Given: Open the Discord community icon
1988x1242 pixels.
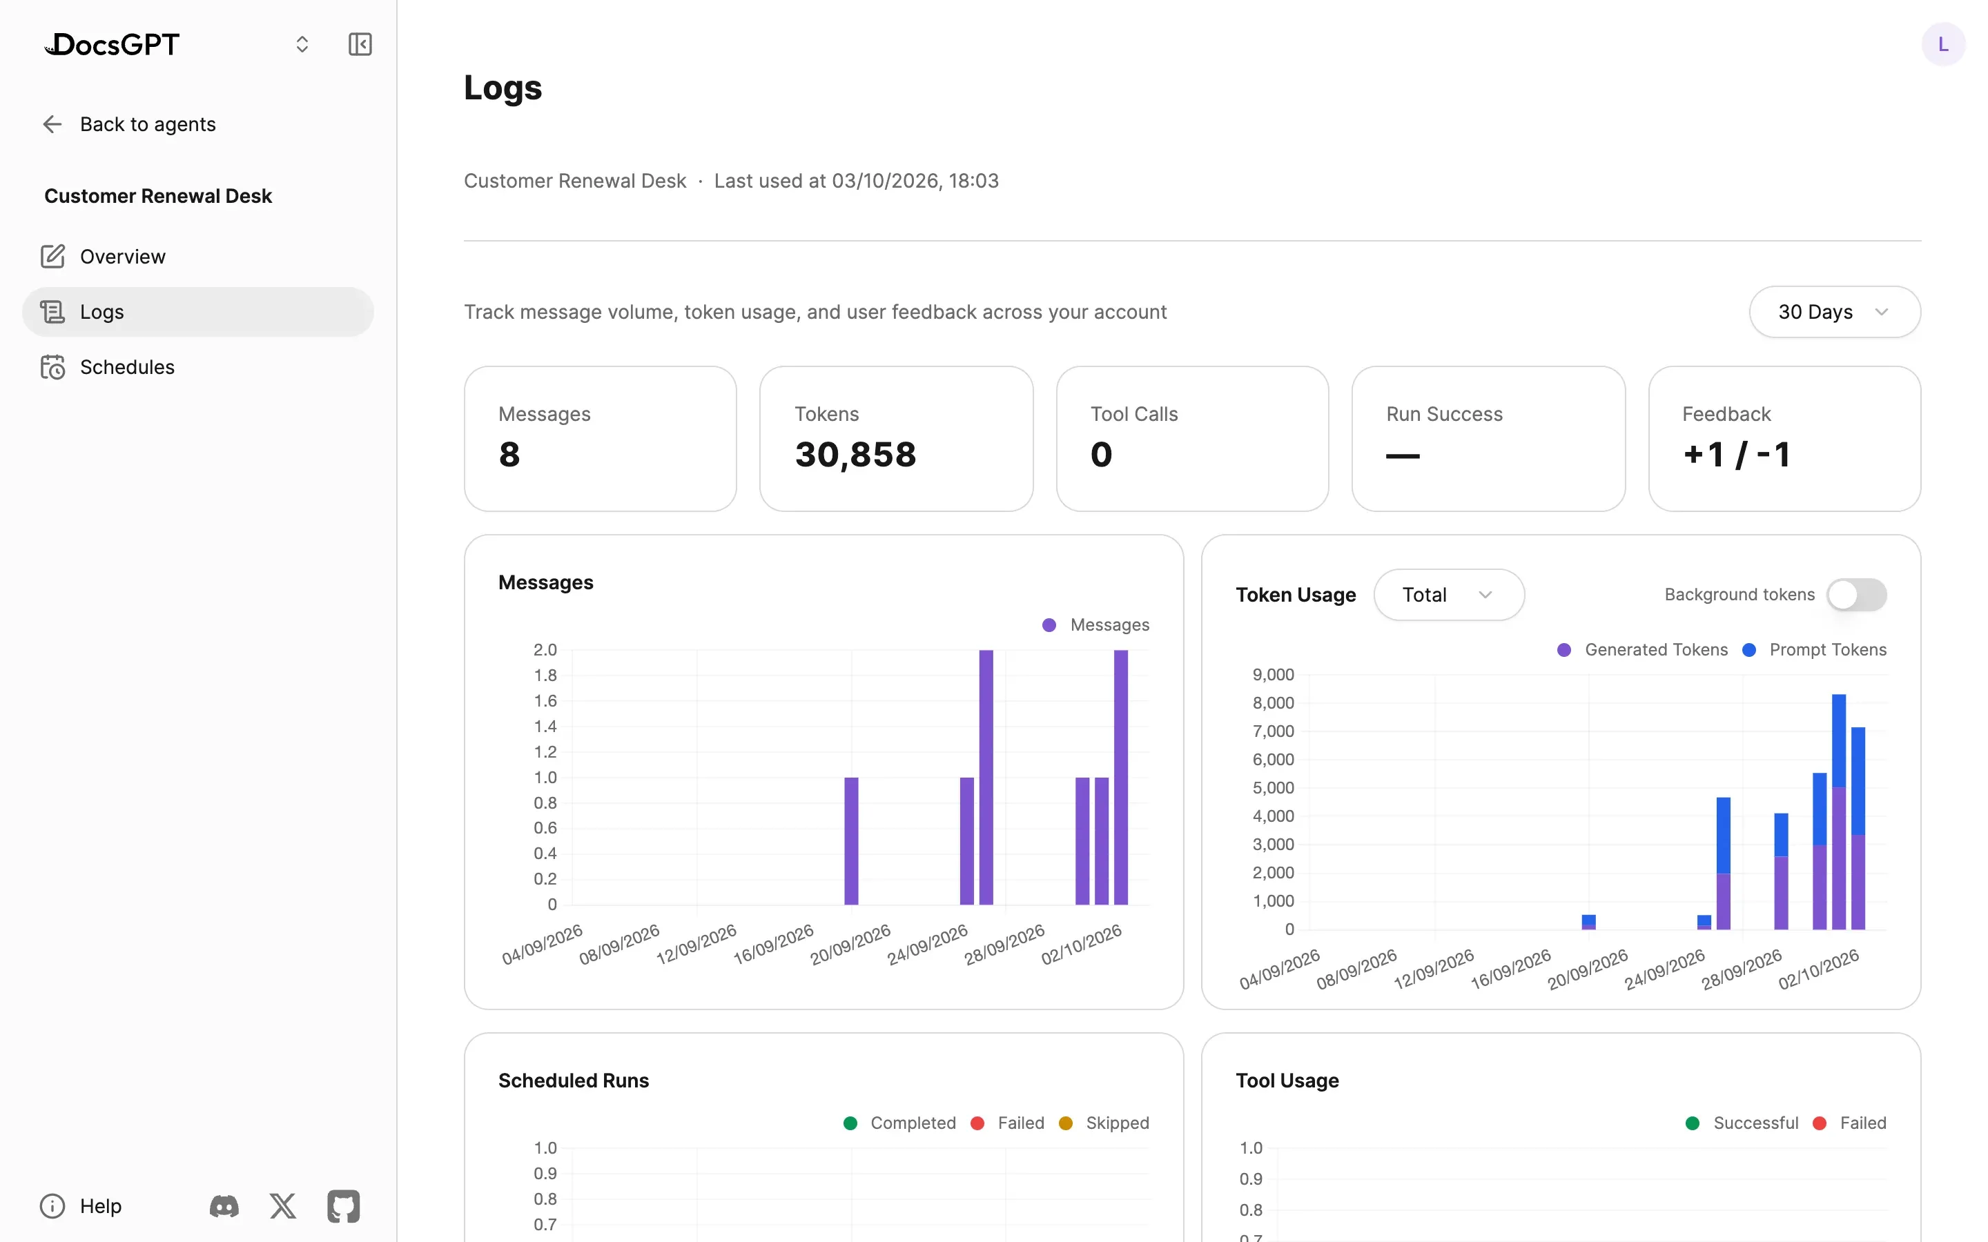Looking at the screenshot, I should coord(224,1206).
